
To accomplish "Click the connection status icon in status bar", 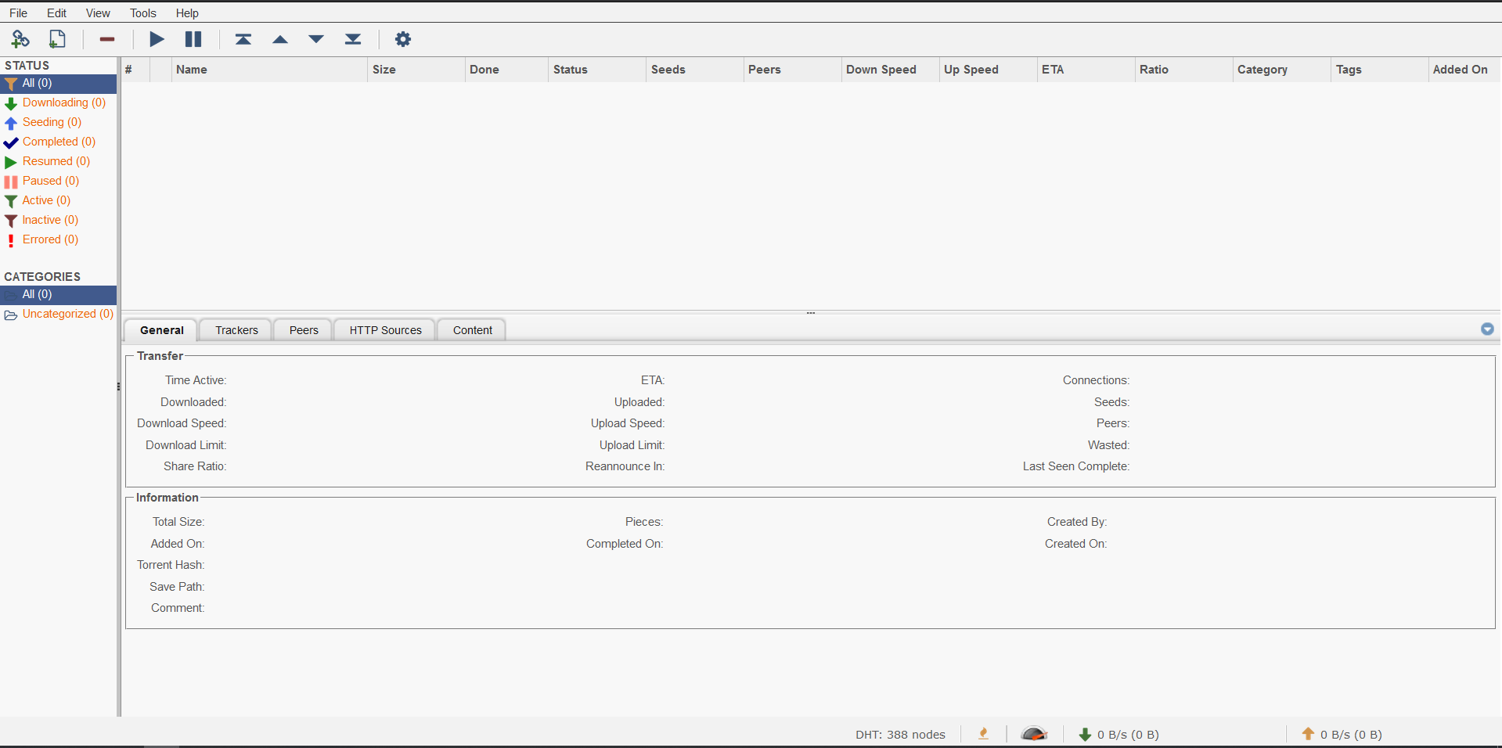I will click(982, 734).
